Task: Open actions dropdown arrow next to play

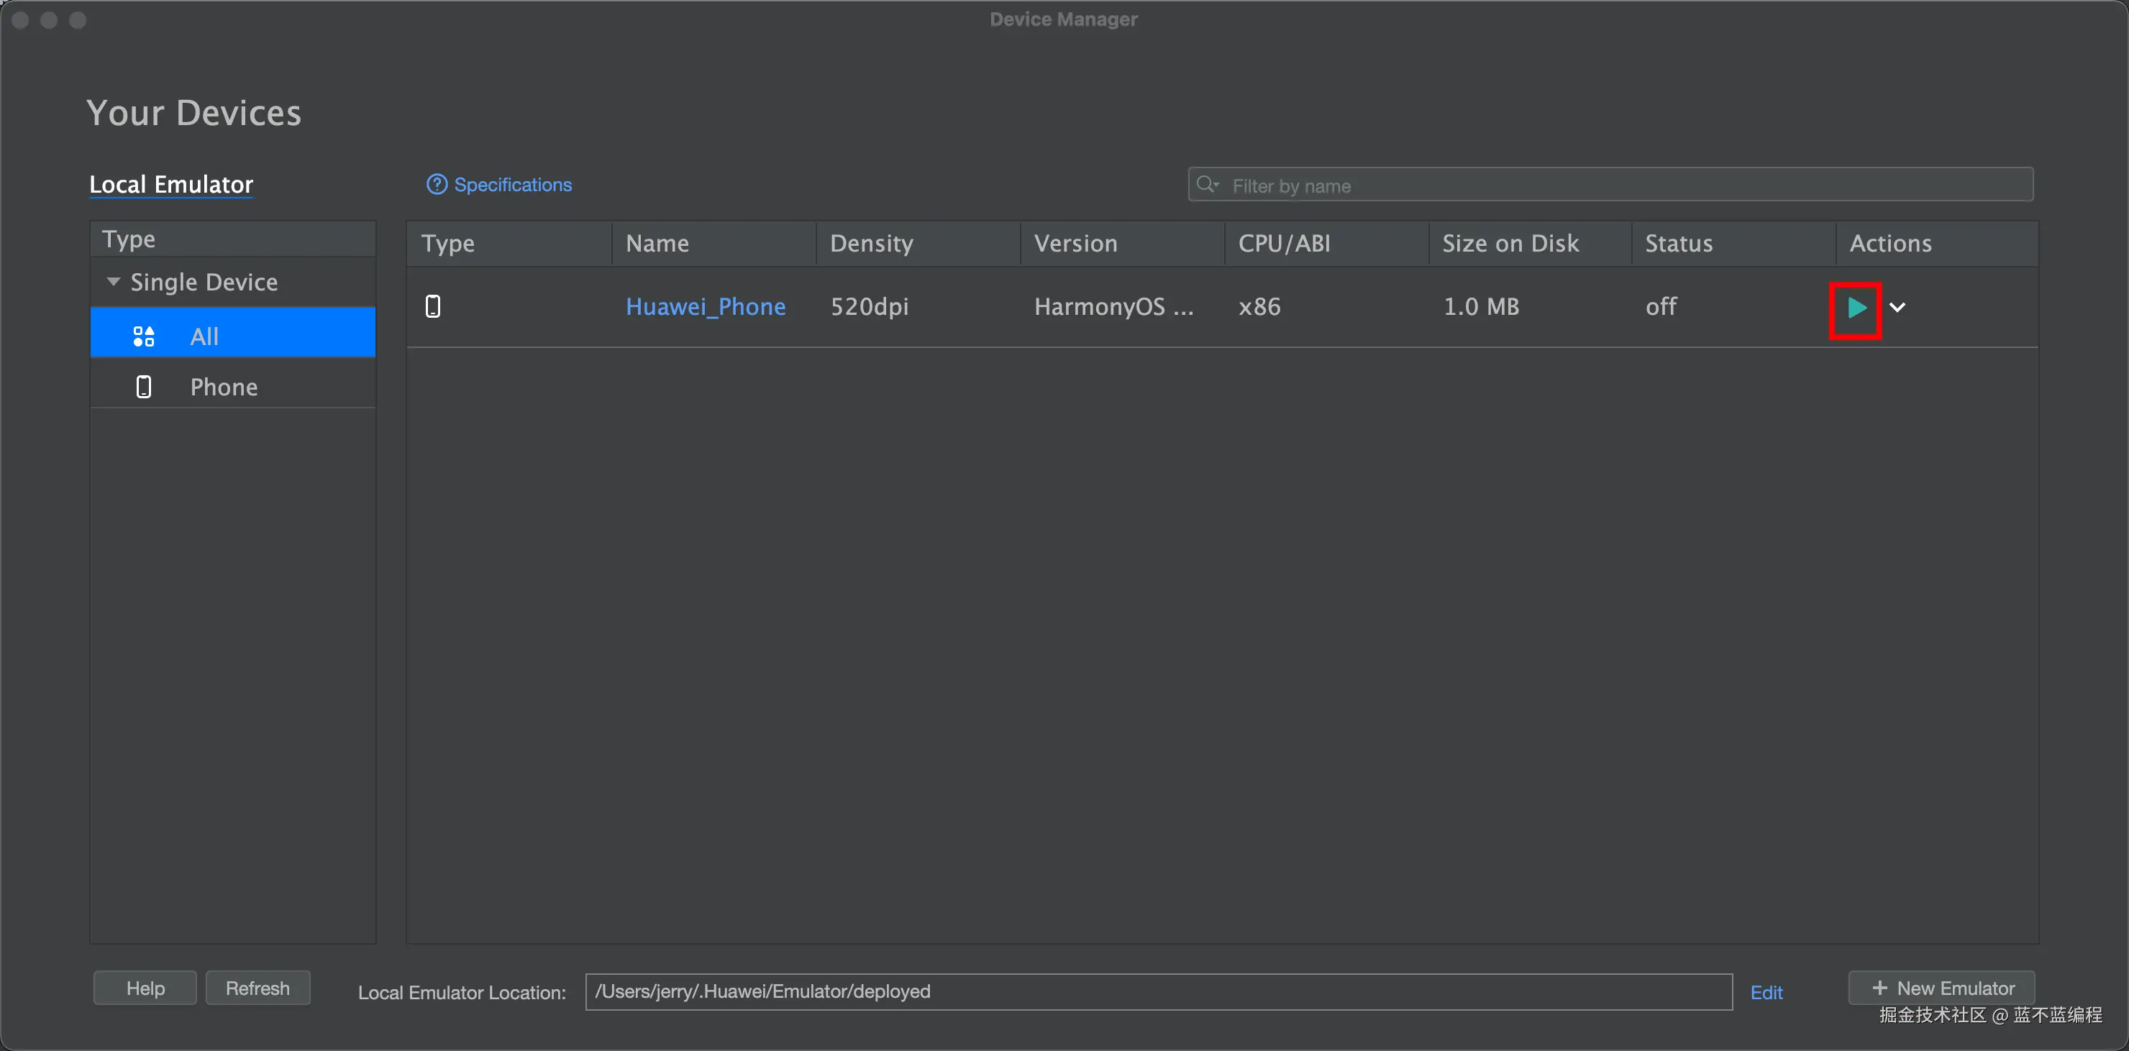Action: point(1897,308)
